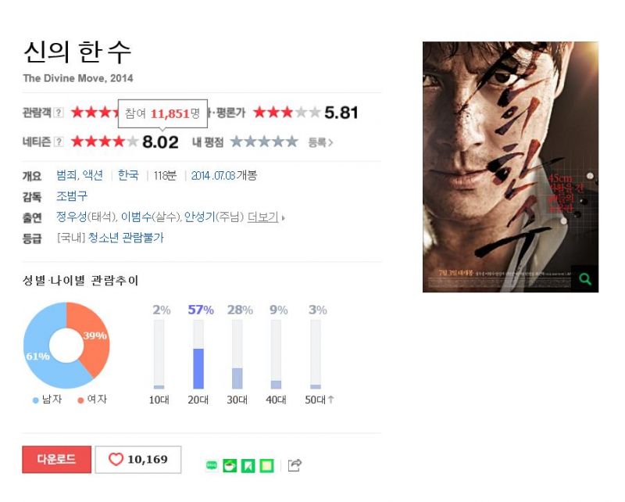Screen dimensions: 625x502
Task: Enlarge poster with magnifier icon
Action: pos(584,279)
